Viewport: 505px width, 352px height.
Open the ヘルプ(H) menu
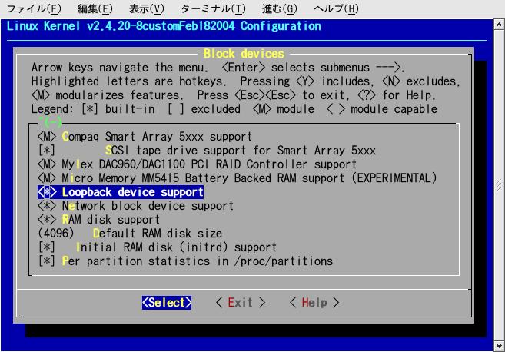(336, 8)
